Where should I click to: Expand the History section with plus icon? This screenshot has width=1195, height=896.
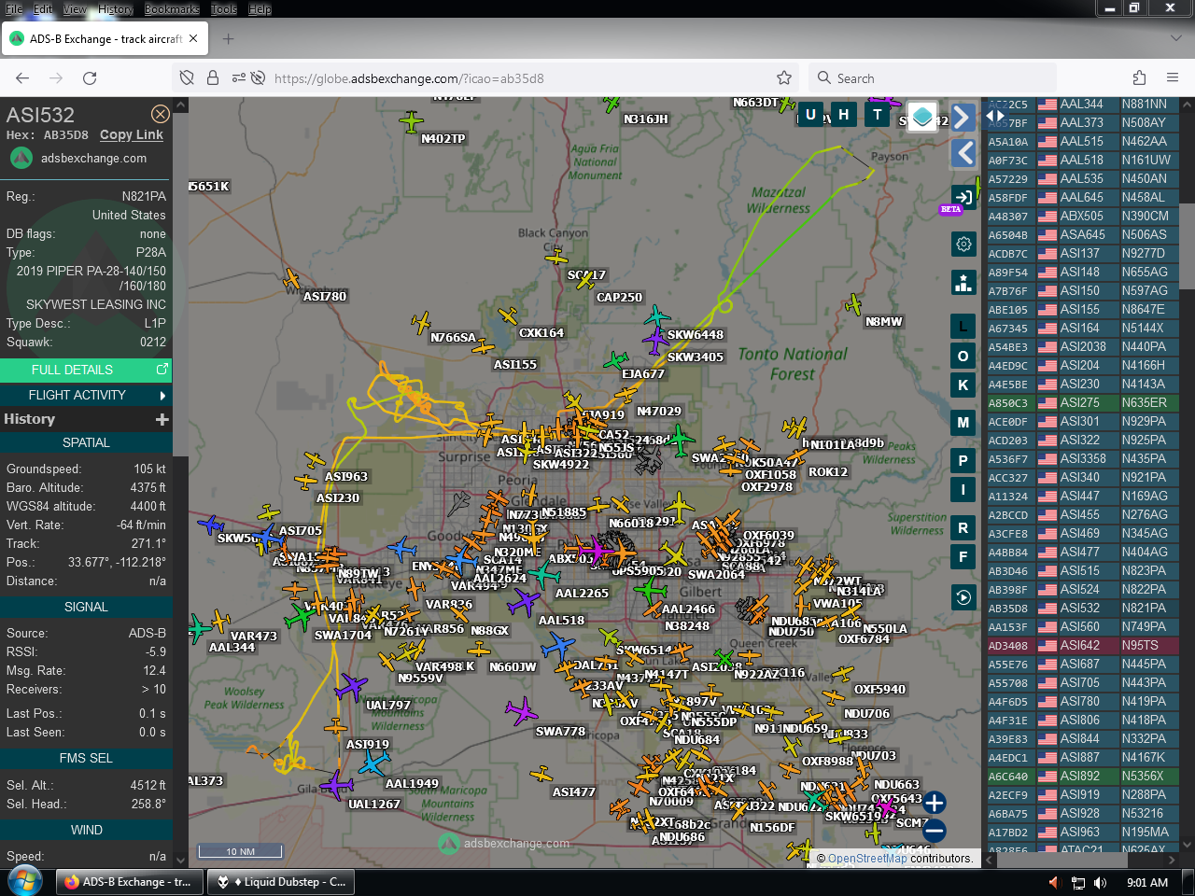pyautogui.click(x=162, y=420)
